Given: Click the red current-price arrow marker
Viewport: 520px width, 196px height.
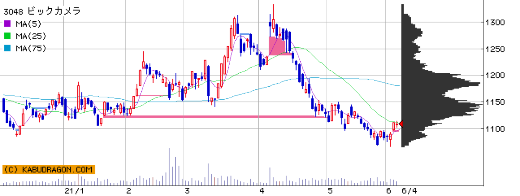Looking at the screenshot, I should click(401, 124).
